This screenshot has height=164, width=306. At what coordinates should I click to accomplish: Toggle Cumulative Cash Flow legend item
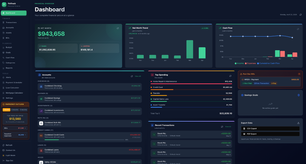pos(268,63)
